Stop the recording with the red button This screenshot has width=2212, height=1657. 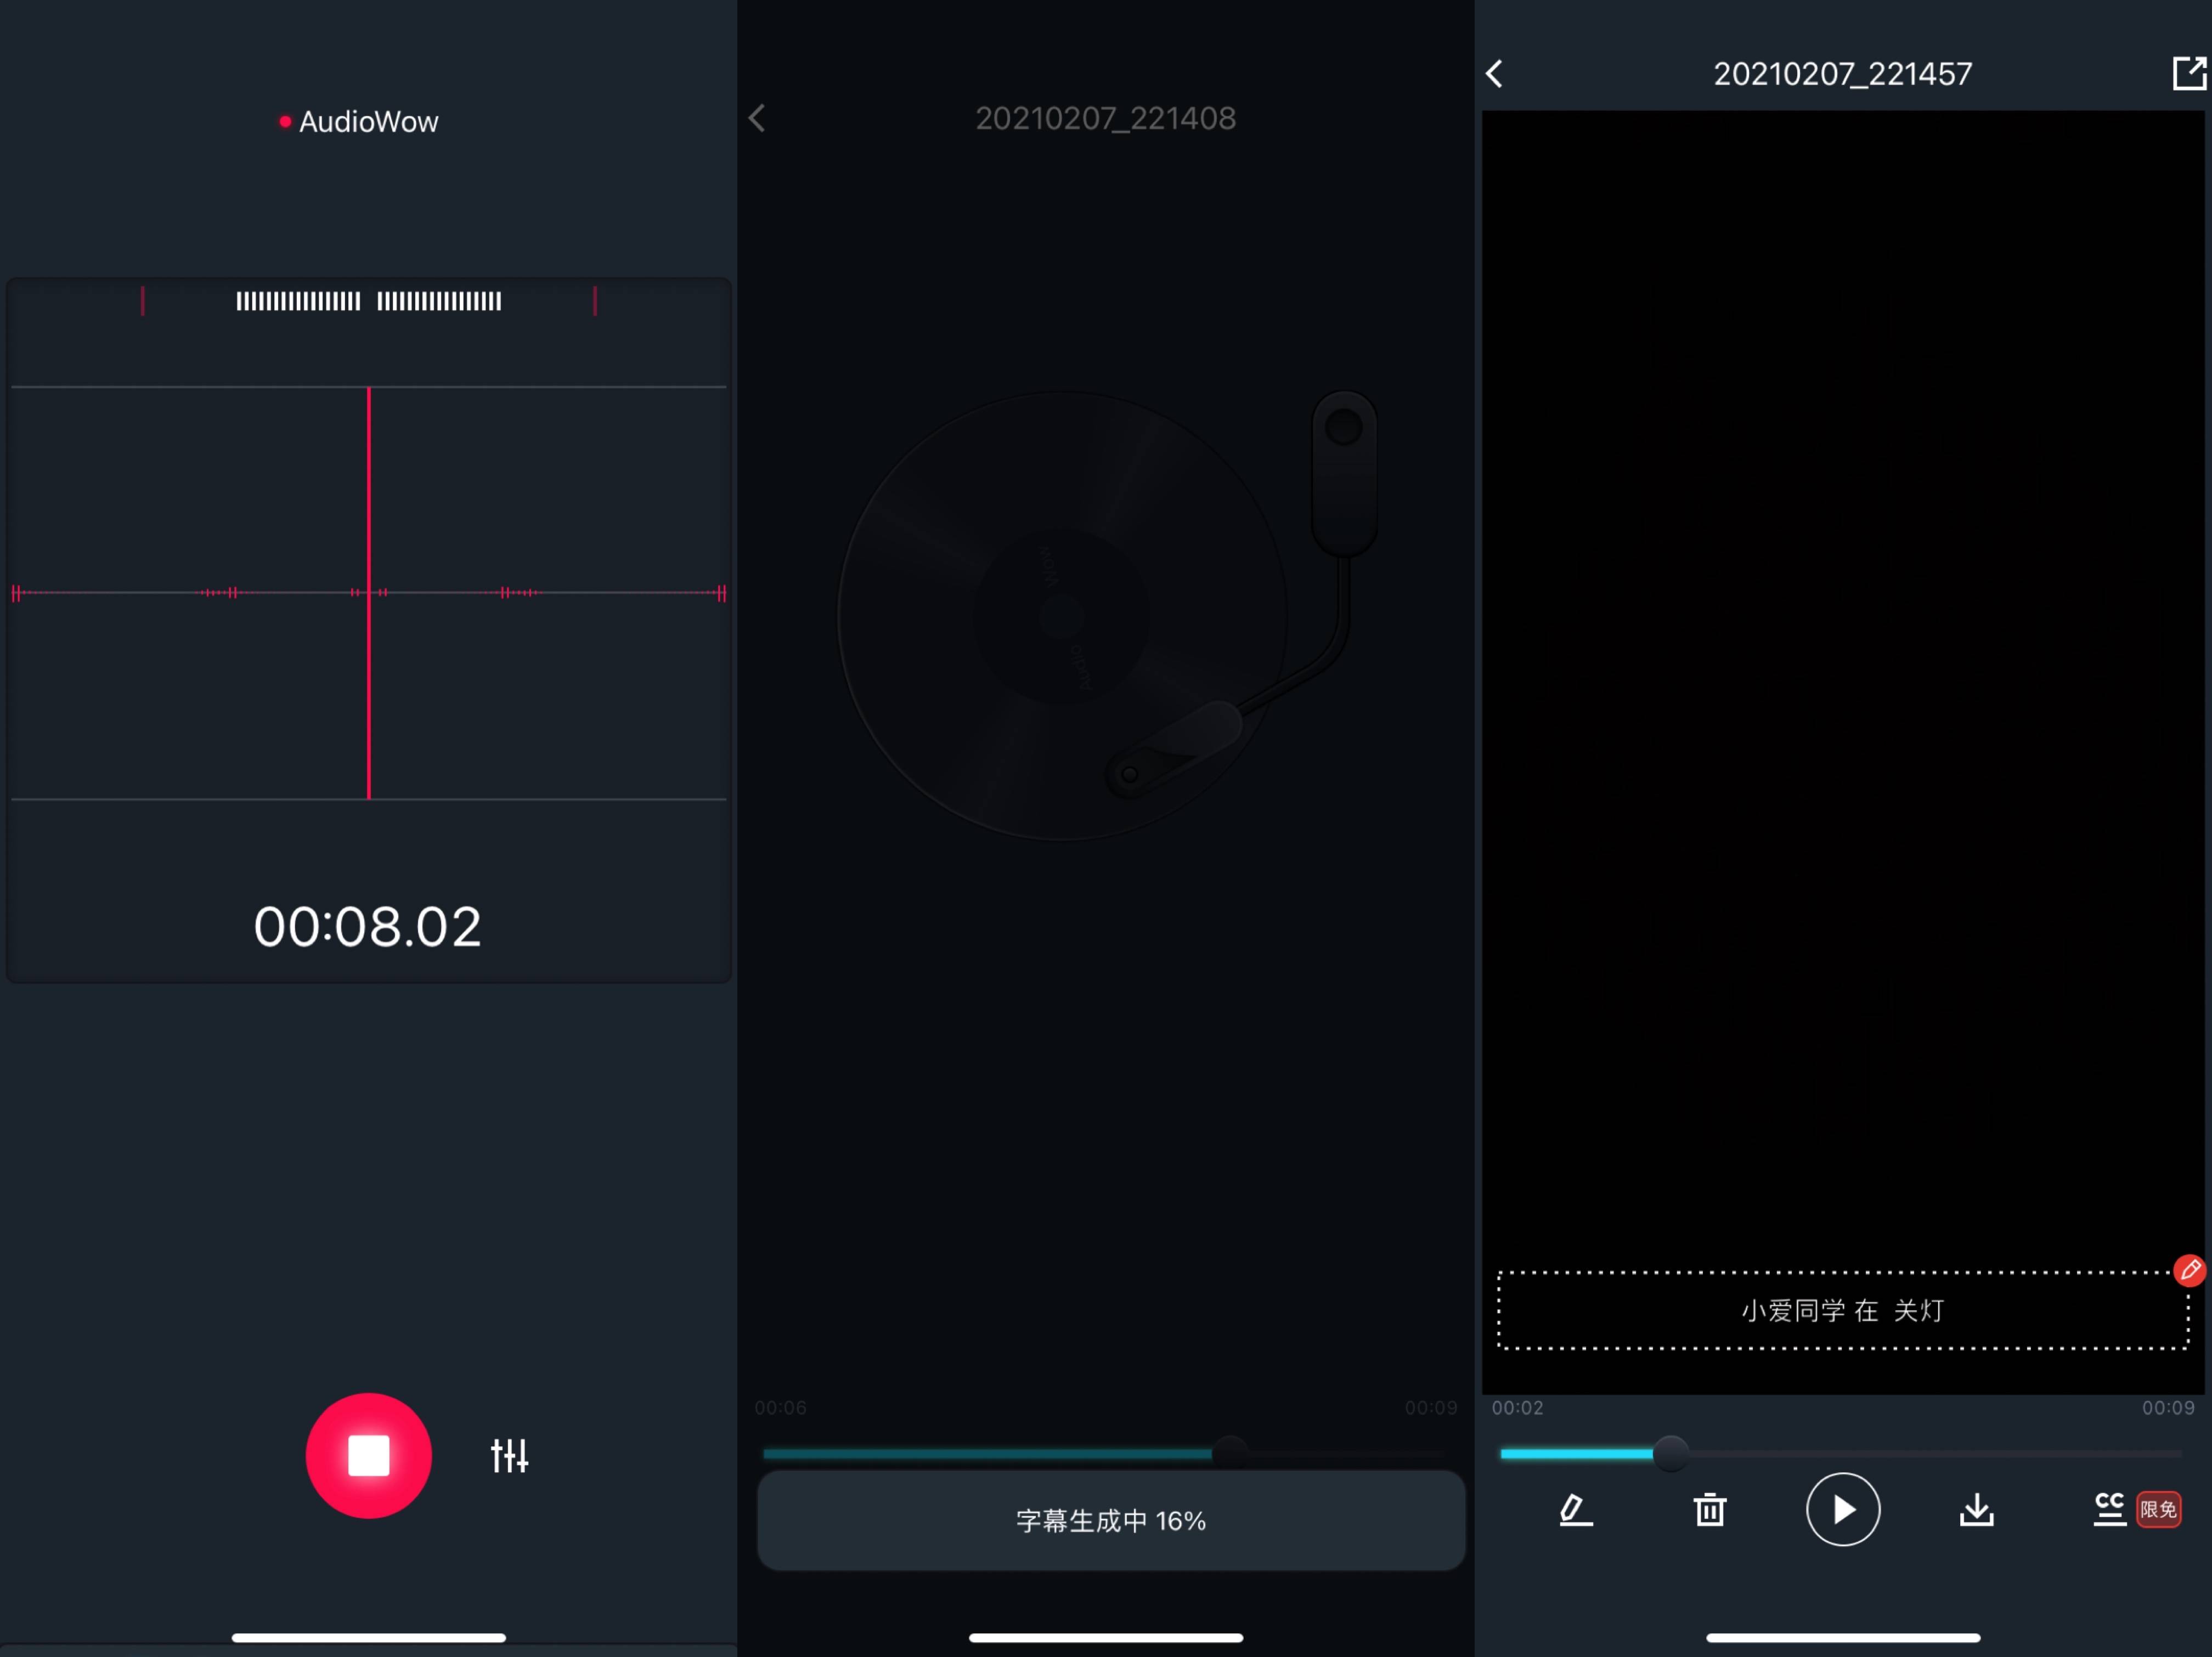(x=368, y=1455)
